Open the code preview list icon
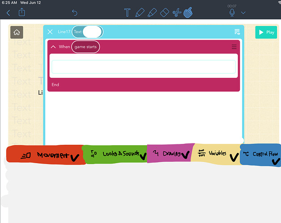This screenshot has height=223, width=281. click(x=237, y=32)
